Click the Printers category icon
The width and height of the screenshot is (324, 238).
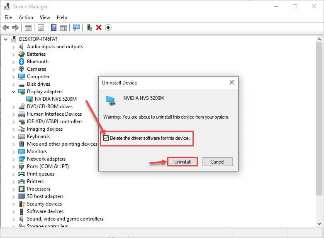22,181
